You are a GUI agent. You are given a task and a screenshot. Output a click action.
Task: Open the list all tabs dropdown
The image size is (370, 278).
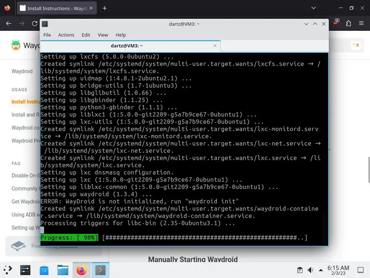(x=314, y=8)
